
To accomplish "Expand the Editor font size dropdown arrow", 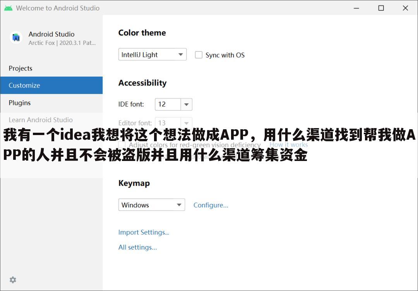I will 186,123.
